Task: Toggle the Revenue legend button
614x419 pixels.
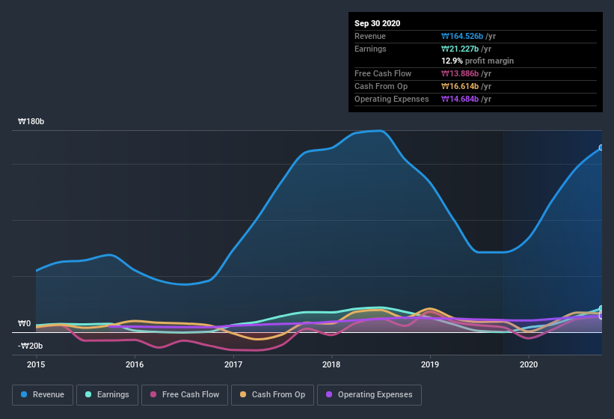Action: coord(43,394)
